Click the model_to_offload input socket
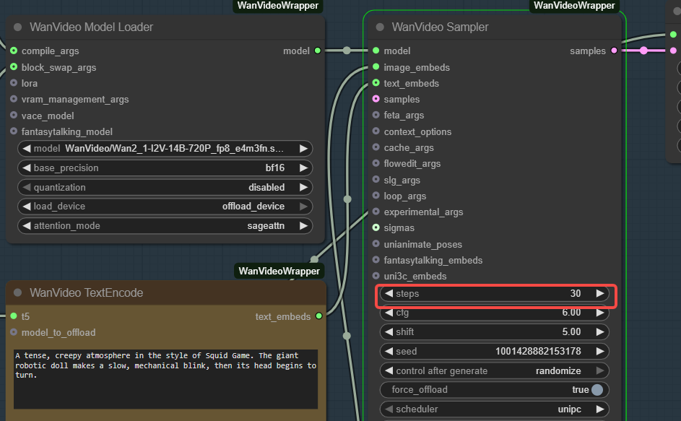Screen dimensions: 681x421 click(14, 332)
